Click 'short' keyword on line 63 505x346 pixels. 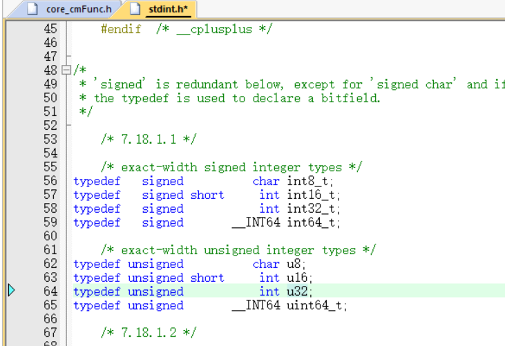(207, 278)
